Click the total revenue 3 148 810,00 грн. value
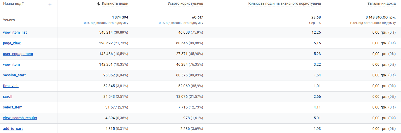Image resolution: width=401 pixels, height=133 pixels. point(381,17)
